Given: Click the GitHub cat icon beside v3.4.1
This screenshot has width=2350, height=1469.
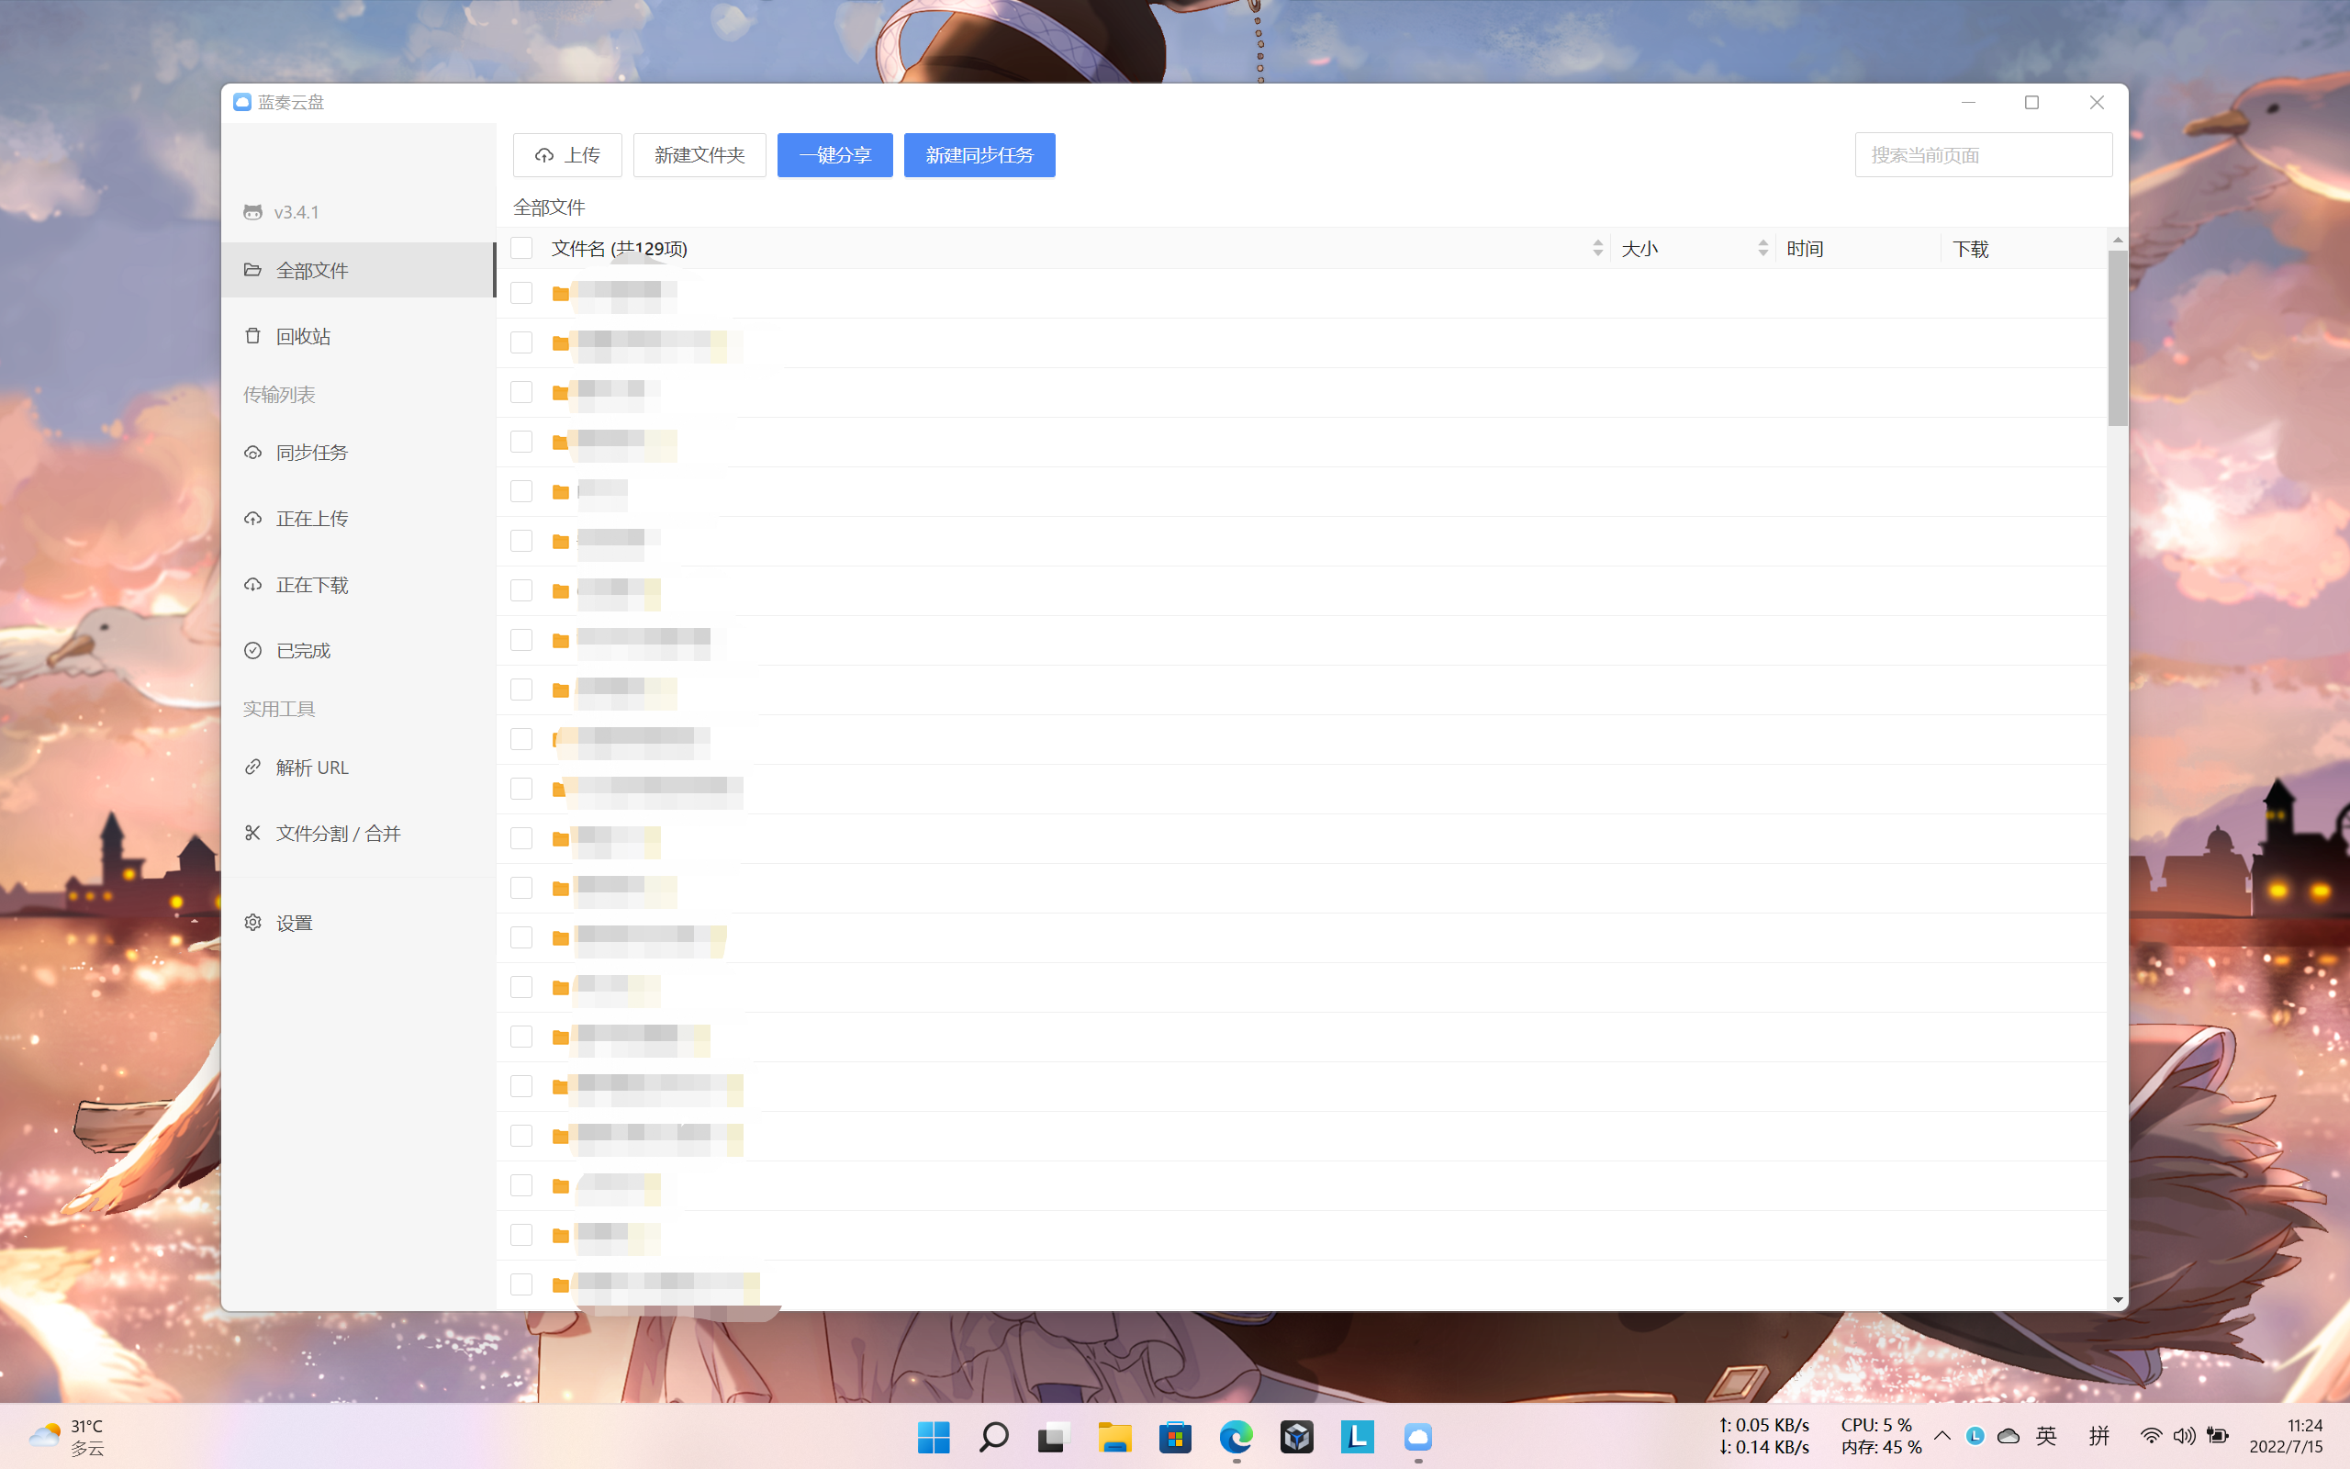Looking at the screenshot, I should (252, 212).
